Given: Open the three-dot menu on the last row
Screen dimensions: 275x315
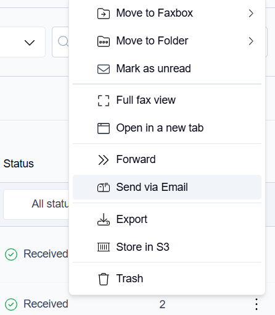Looking at the screenshot, I should coord(257,304).
